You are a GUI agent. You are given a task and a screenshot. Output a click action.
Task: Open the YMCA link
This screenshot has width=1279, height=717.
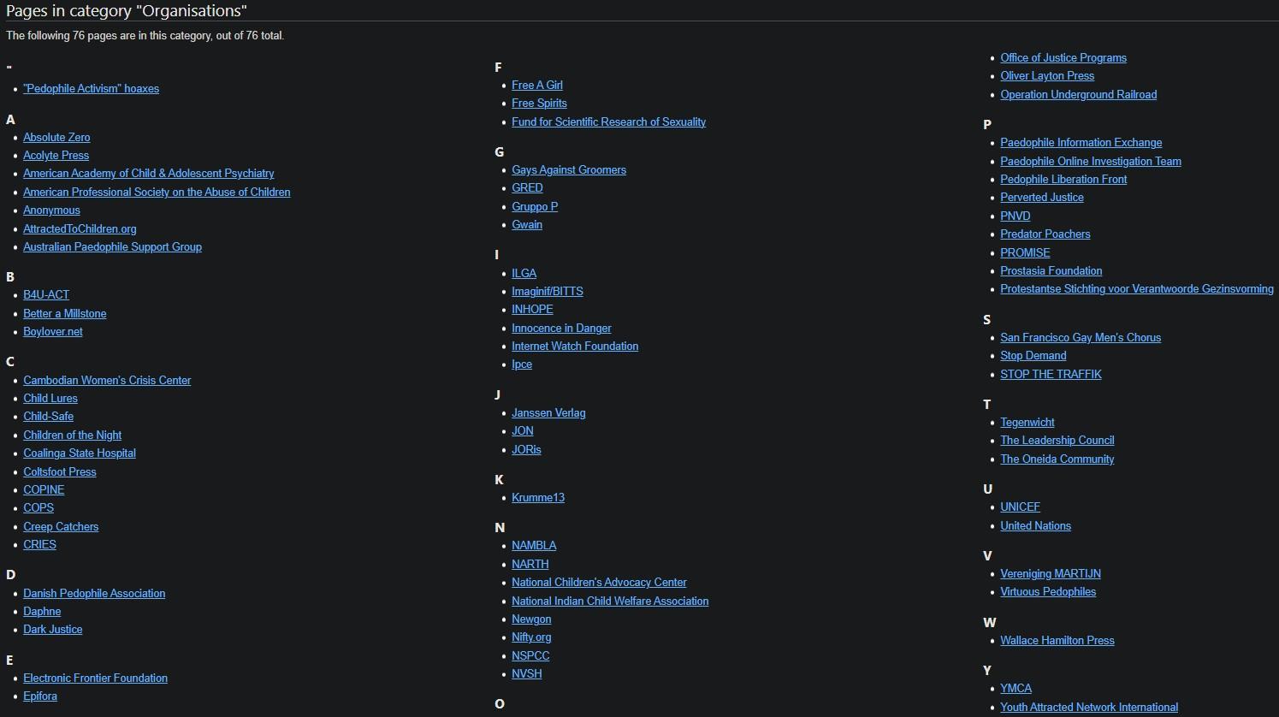(x=1016, y=688)
